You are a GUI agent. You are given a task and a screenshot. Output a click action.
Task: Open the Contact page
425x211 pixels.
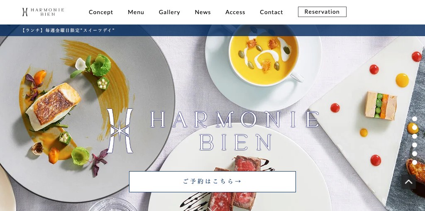click(x=271, y=12)
